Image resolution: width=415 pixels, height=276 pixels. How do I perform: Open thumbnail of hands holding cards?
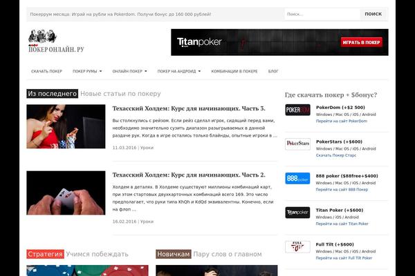pos(66,193)
